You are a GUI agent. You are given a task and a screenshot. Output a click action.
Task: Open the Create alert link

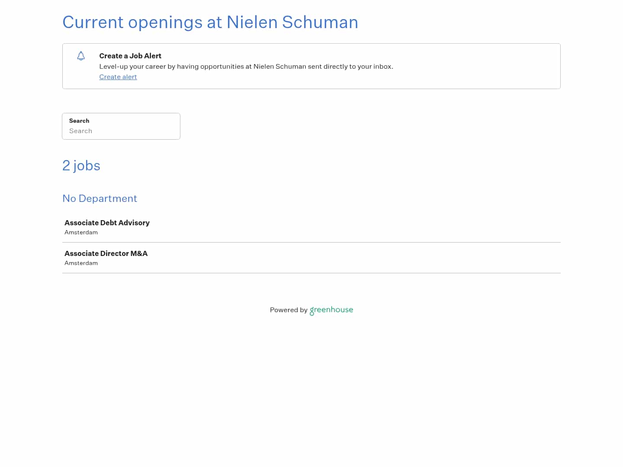tap(118, 77)
